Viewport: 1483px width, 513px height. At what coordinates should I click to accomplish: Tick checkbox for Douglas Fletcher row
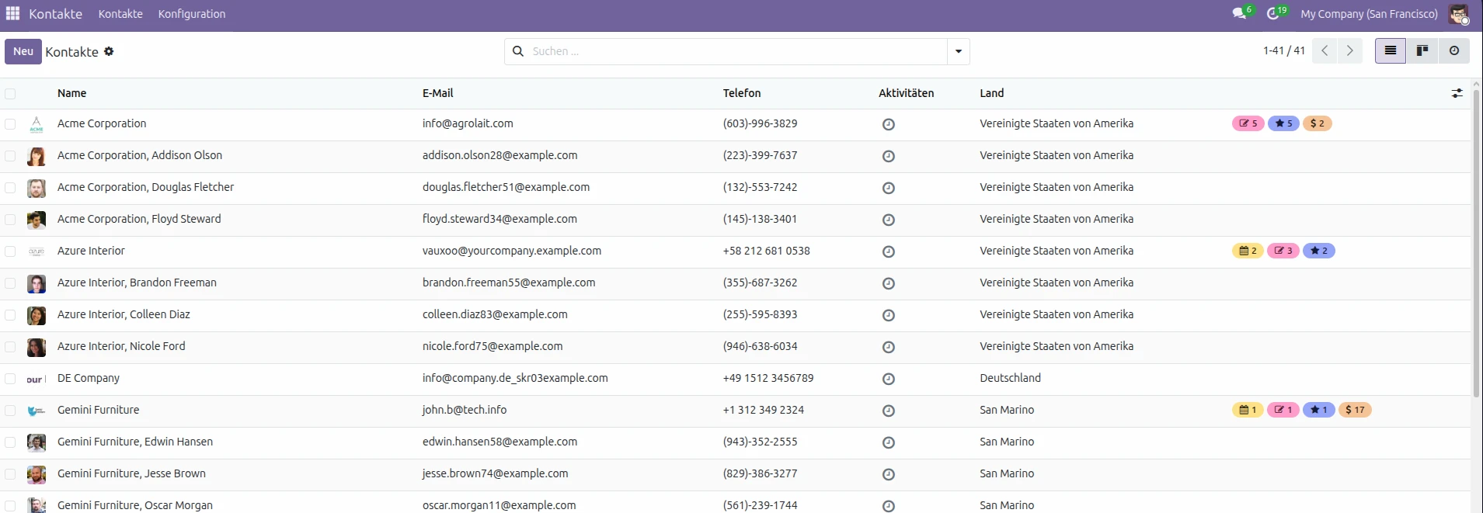pyautogui.click(x=10, y=188)
